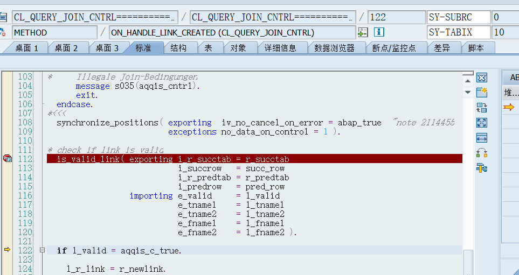The height and width of the screenshot is (275, 519).
Task: Maximize the tool horizontally
Action: pyautogui.click(x=482, y=138)
